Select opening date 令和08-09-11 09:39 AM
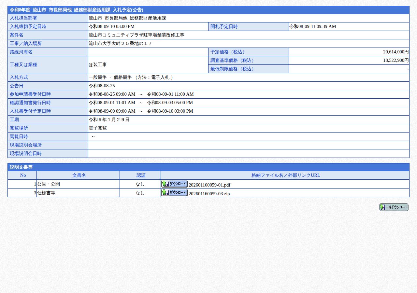 coord(313,27)
